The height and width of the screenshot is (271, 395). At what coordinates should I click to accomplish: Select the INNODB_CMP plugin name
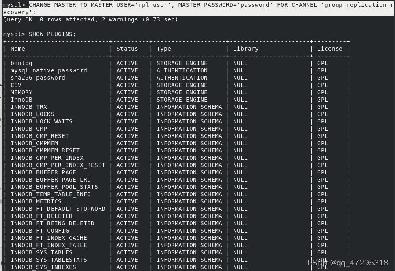pyautogui.click(x=28, y=129)
